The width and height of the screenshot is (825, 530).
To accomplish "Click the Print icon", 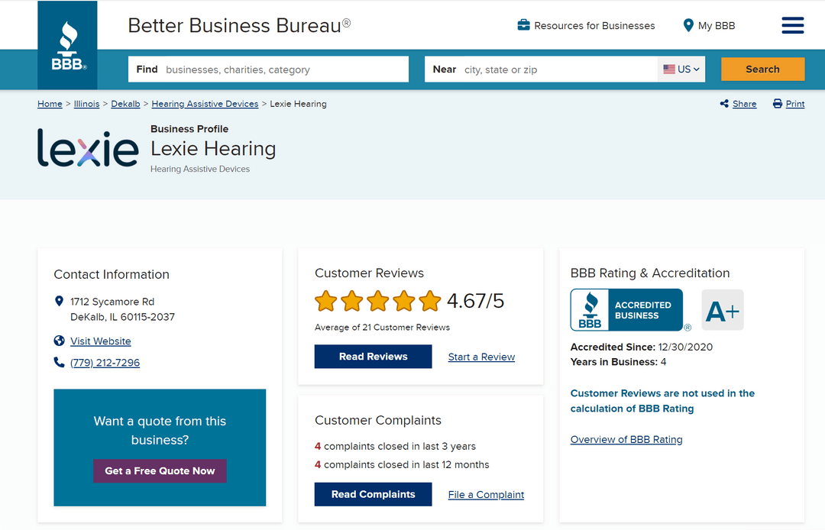I will click(778, 104).
